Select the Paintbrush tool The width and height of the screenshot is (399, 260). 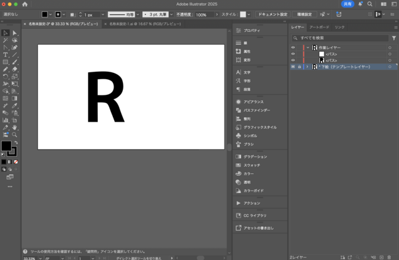click(14, 62)
